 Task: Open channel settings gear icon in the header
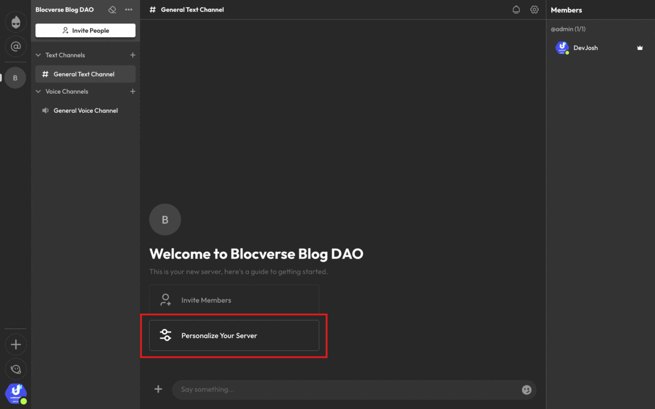pos(534,10)
